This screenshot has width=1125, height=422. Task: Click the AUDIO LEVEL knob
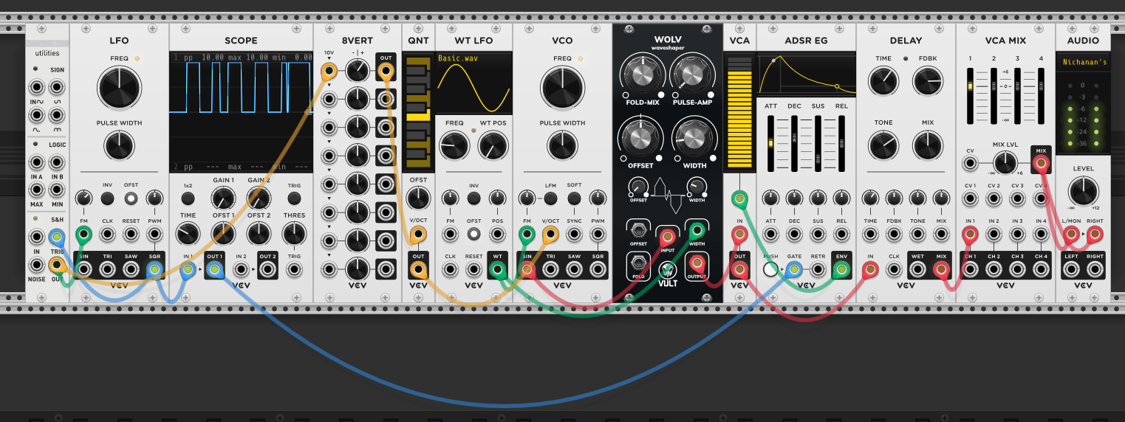(x=1082, y=190)
